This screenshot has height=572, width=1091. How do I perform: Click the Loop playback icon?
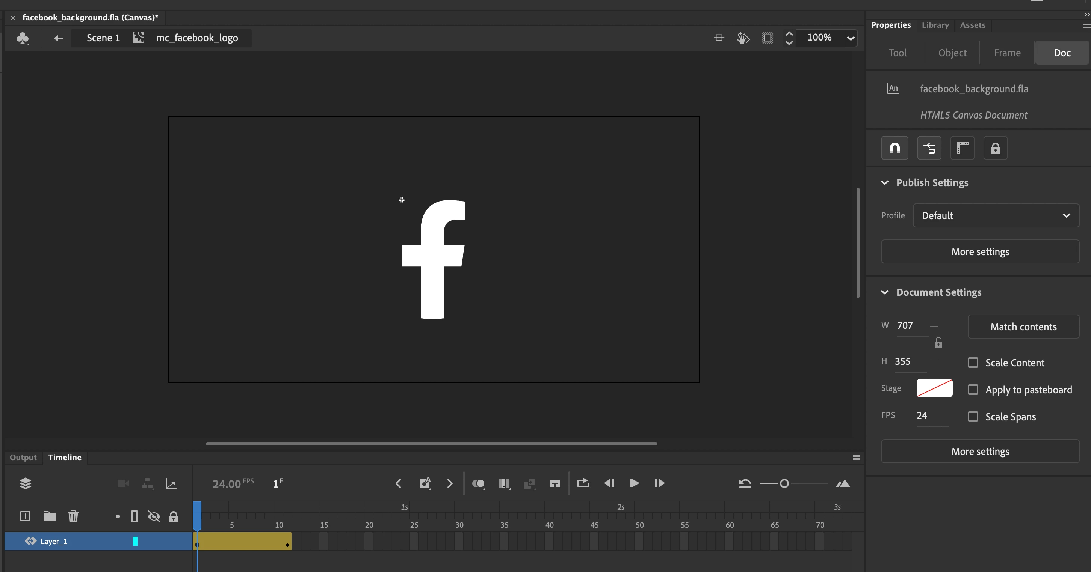(583, 483)
